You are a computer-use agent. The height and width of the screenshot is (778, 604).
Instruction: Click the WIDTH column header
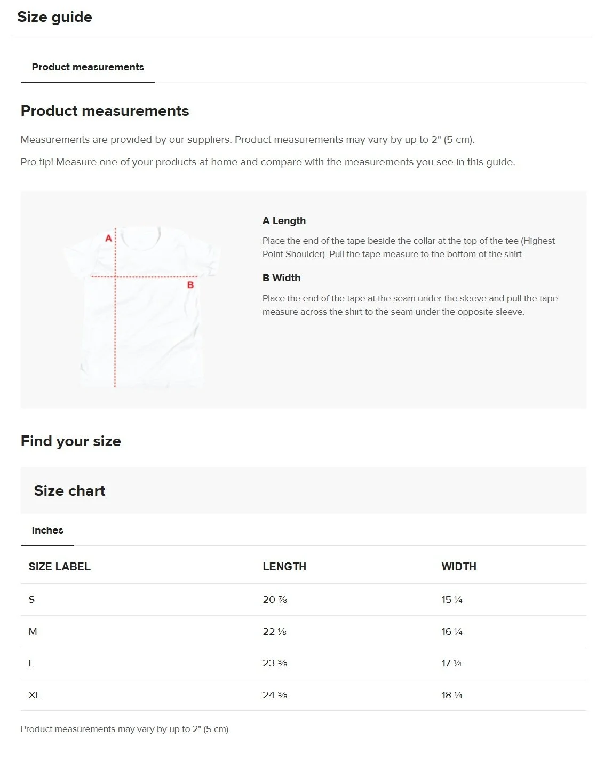(x=459, y=567)
